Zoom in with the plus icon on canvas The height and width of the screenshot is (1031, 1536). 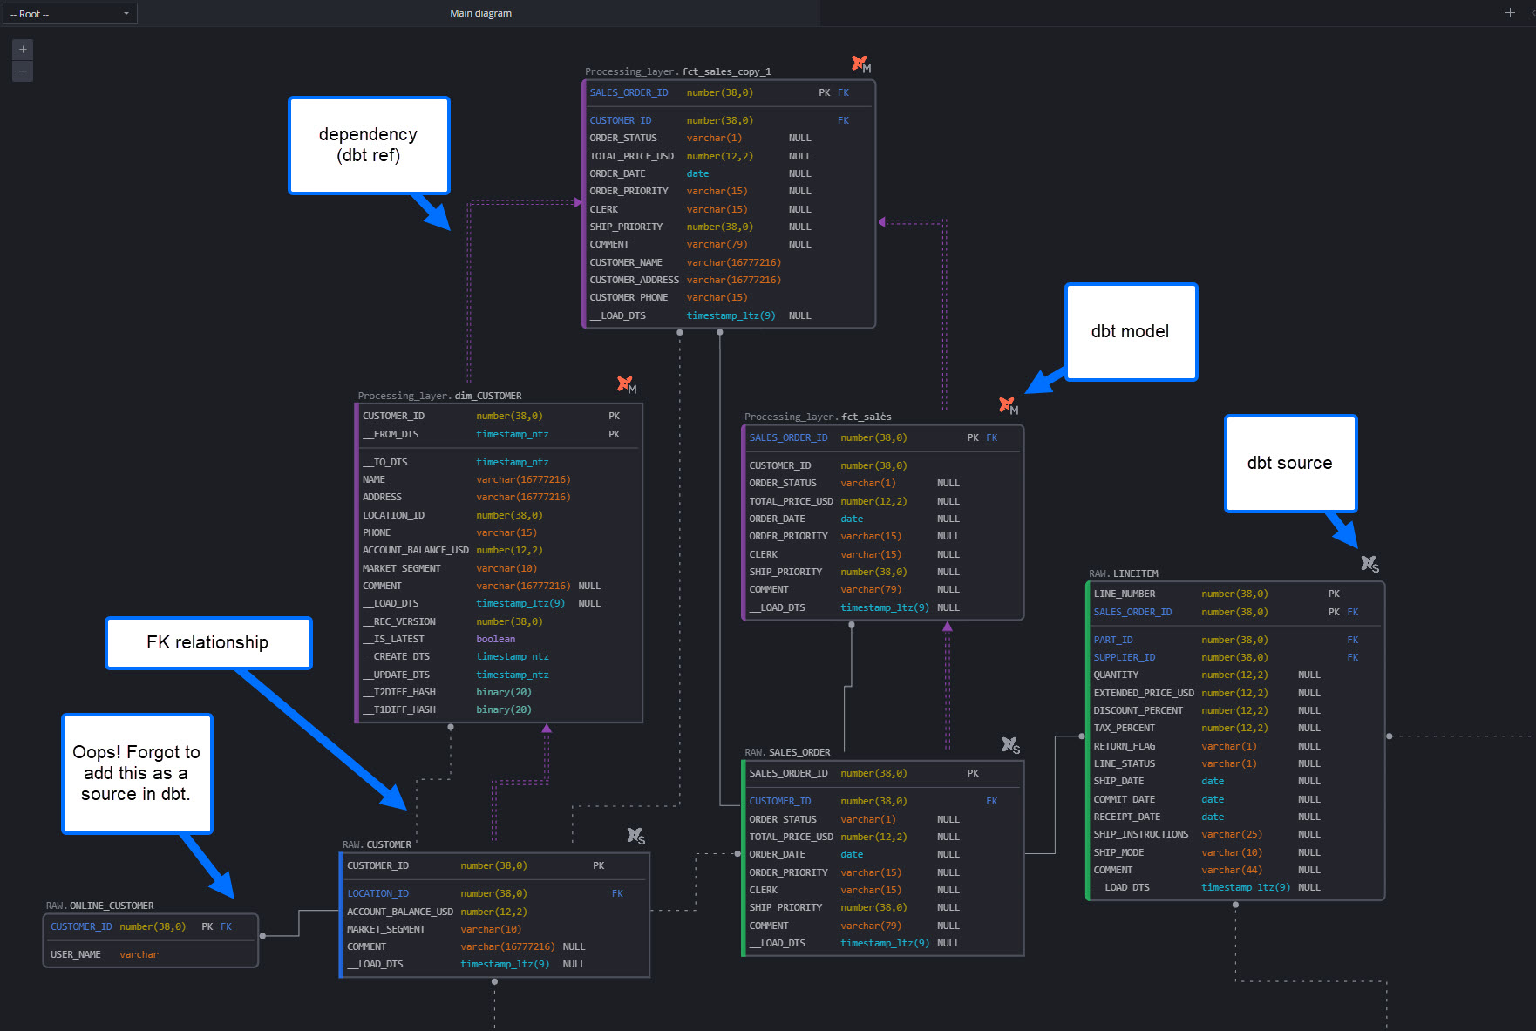[22, 49]
